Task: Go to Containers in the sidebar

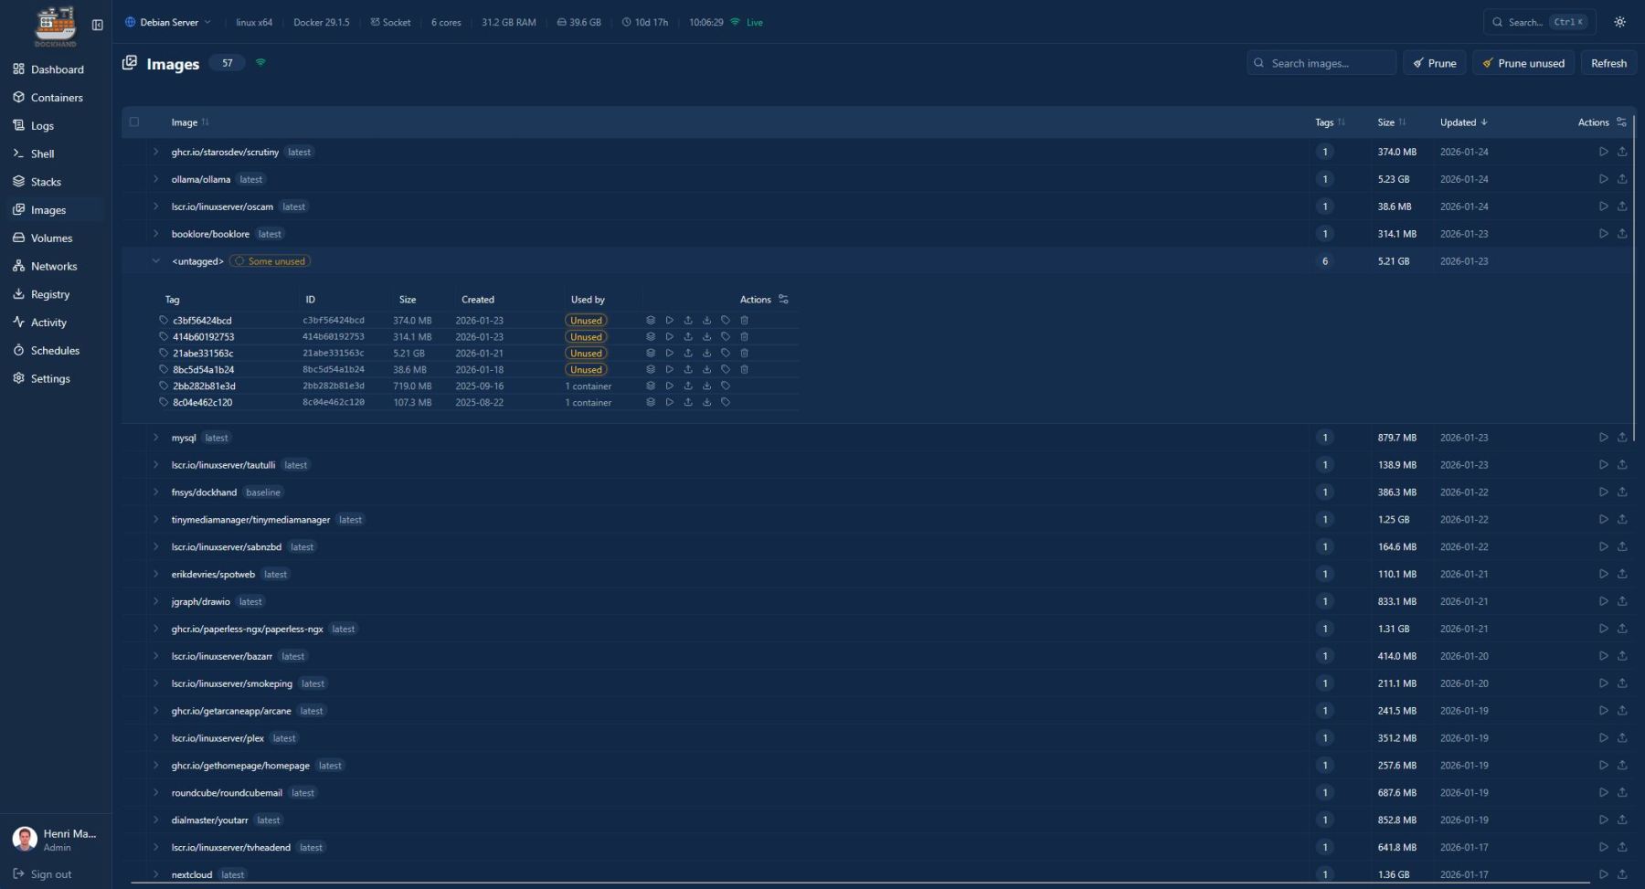Action: click(56, 98)
